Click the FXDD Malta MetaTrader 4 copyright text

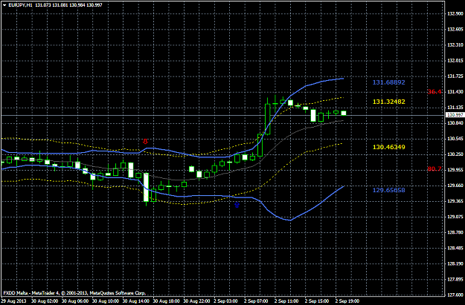point(74,293)
